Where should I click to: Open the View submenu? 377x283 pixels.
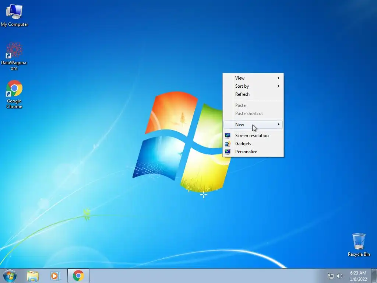click(x=253, y=78)
